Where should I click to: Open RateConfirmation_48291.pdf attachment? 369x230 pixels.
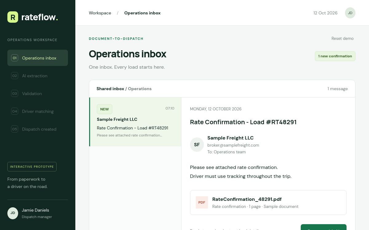point(268,202)
